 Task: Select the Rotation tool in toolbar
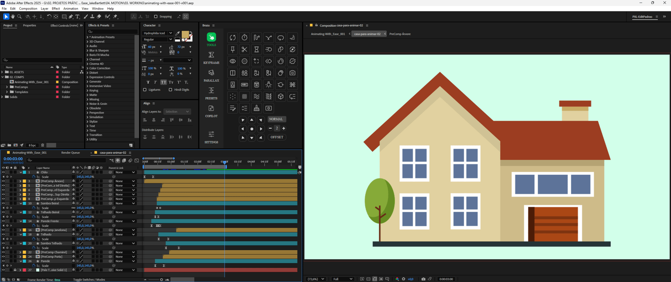pos(49,17)
